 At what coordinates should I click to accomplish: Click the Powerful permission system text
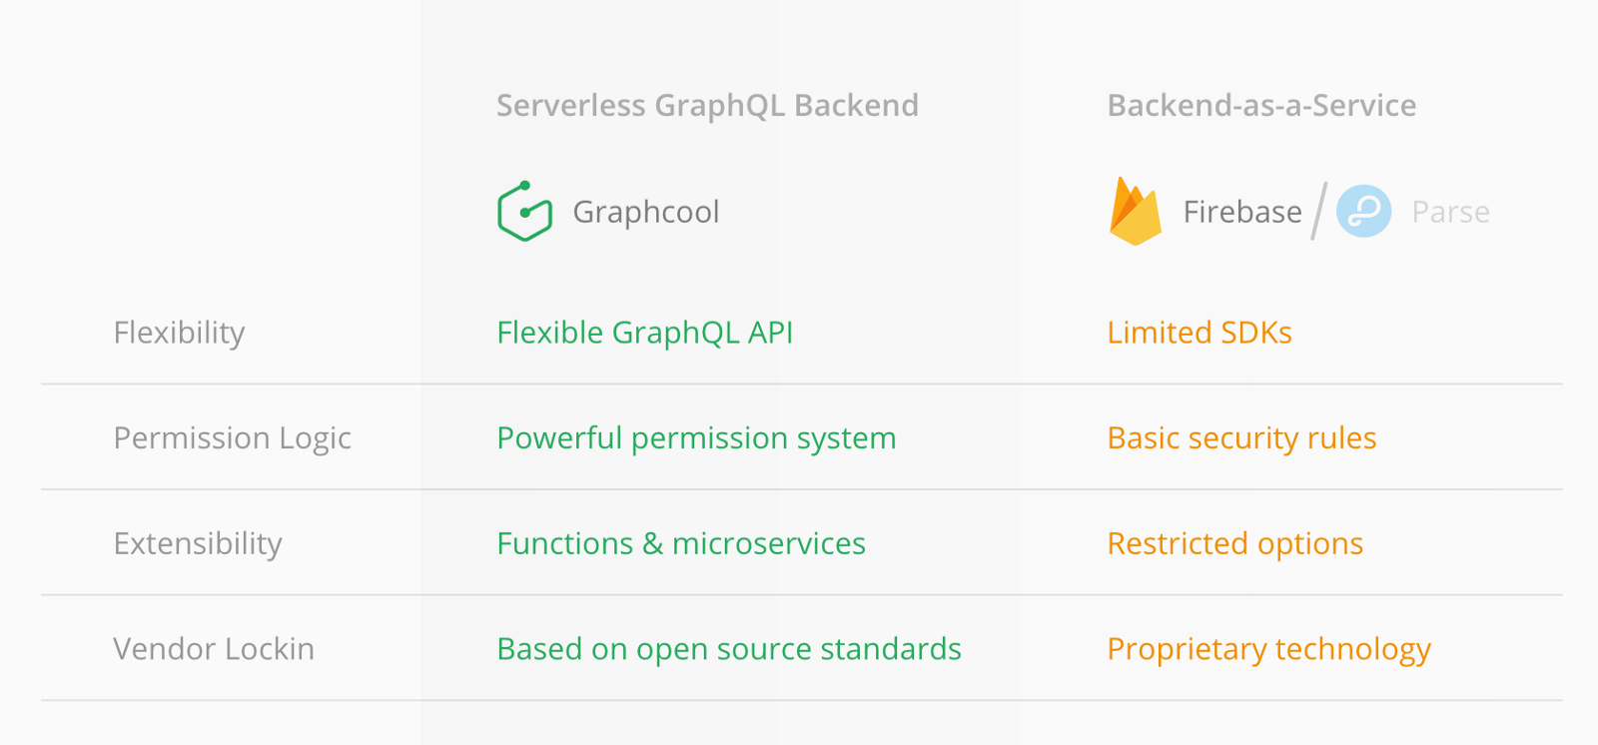tap(696, 437)
